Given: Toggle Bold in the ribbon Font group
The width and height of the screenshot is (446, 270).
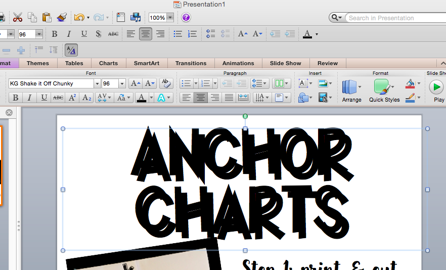Looking at the screenshot, I should [x=16, y=98].
